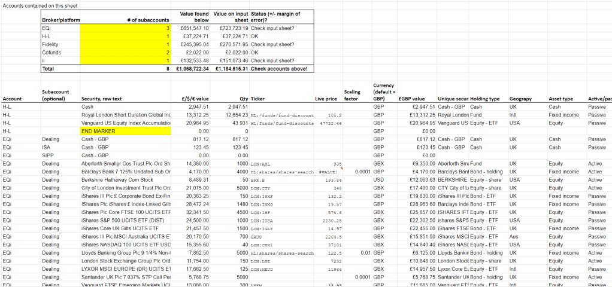This screenshot has height=287, width=612.
Task: Select the BRK.B ticker cell
Action: (256, 179)
